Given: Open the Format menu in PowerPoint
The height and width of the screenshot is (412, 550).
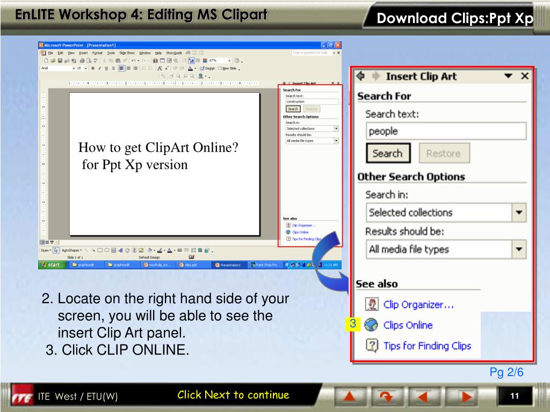Looking at the screenshot, I should [x=97, y=53].
